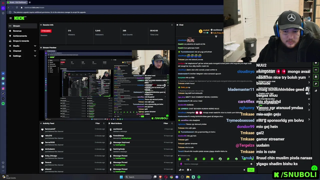
Task: Open Opera sidebar bookmarks star
Action: [x=3, y=13]
